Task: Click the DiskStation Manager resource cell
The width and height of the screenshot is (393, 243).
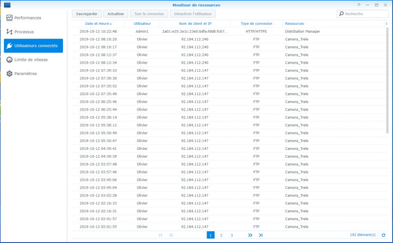Action: pos(303,31)
